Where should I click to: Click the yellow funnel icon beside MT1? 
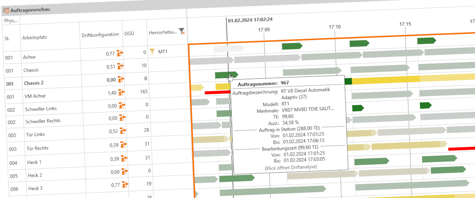click(x=152, y=51)
